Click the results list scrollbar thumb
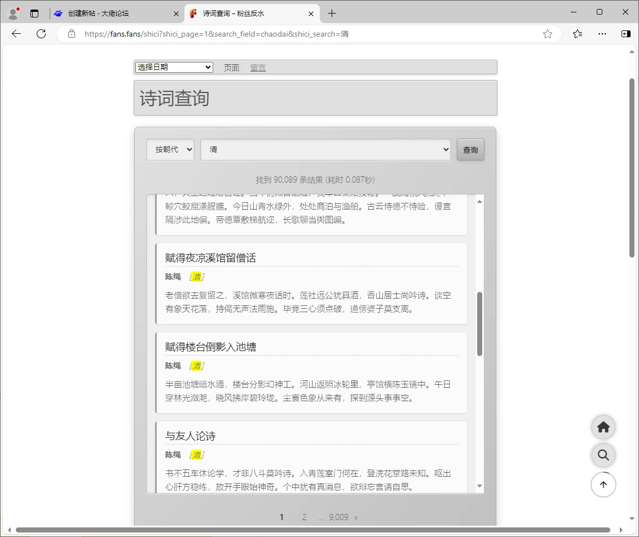 click(479, 324)
